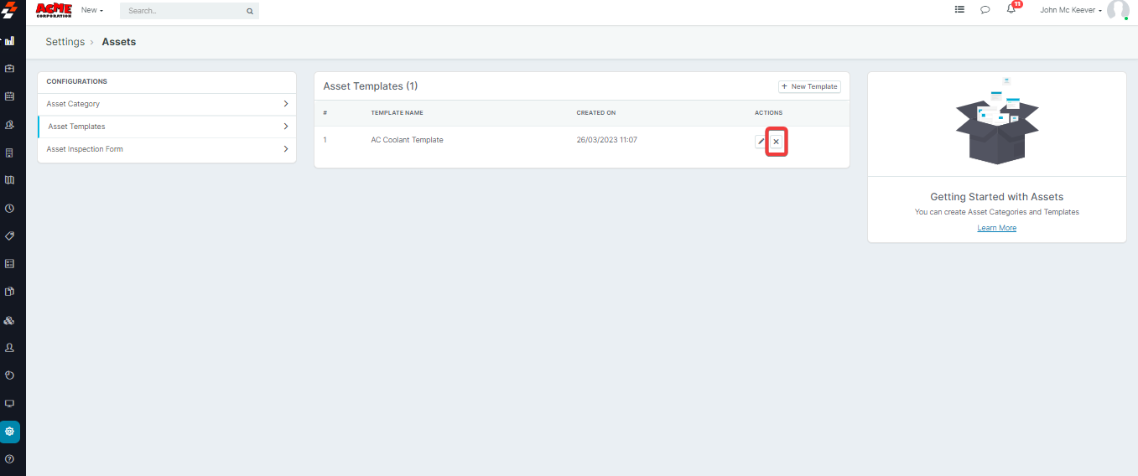Open the list view icon in top bar

(x=959, y=10)
